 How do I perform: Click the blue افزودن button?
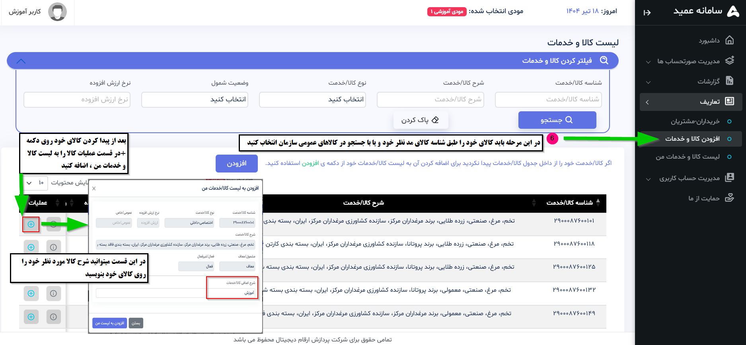click(236, 163)
